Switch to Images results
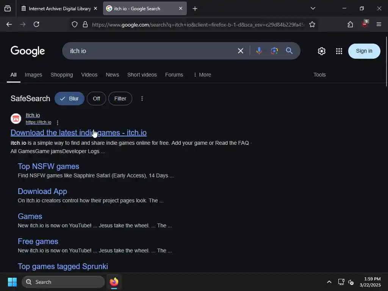The image size is (388, 291). [x=33, y=75]
